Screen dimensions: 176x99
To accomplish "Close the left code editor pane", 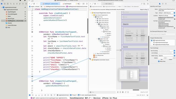I will click(29, 4).
